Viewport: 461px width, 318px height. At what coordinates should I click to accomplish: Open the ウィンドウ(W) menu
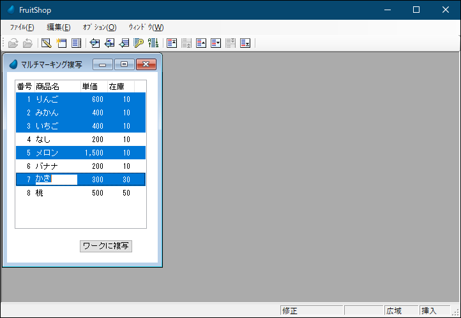[146, 27]
